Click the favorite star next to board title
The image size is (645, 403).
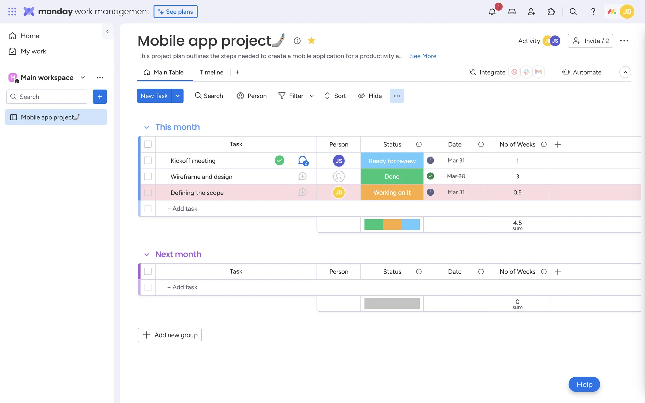pos(311,41)
